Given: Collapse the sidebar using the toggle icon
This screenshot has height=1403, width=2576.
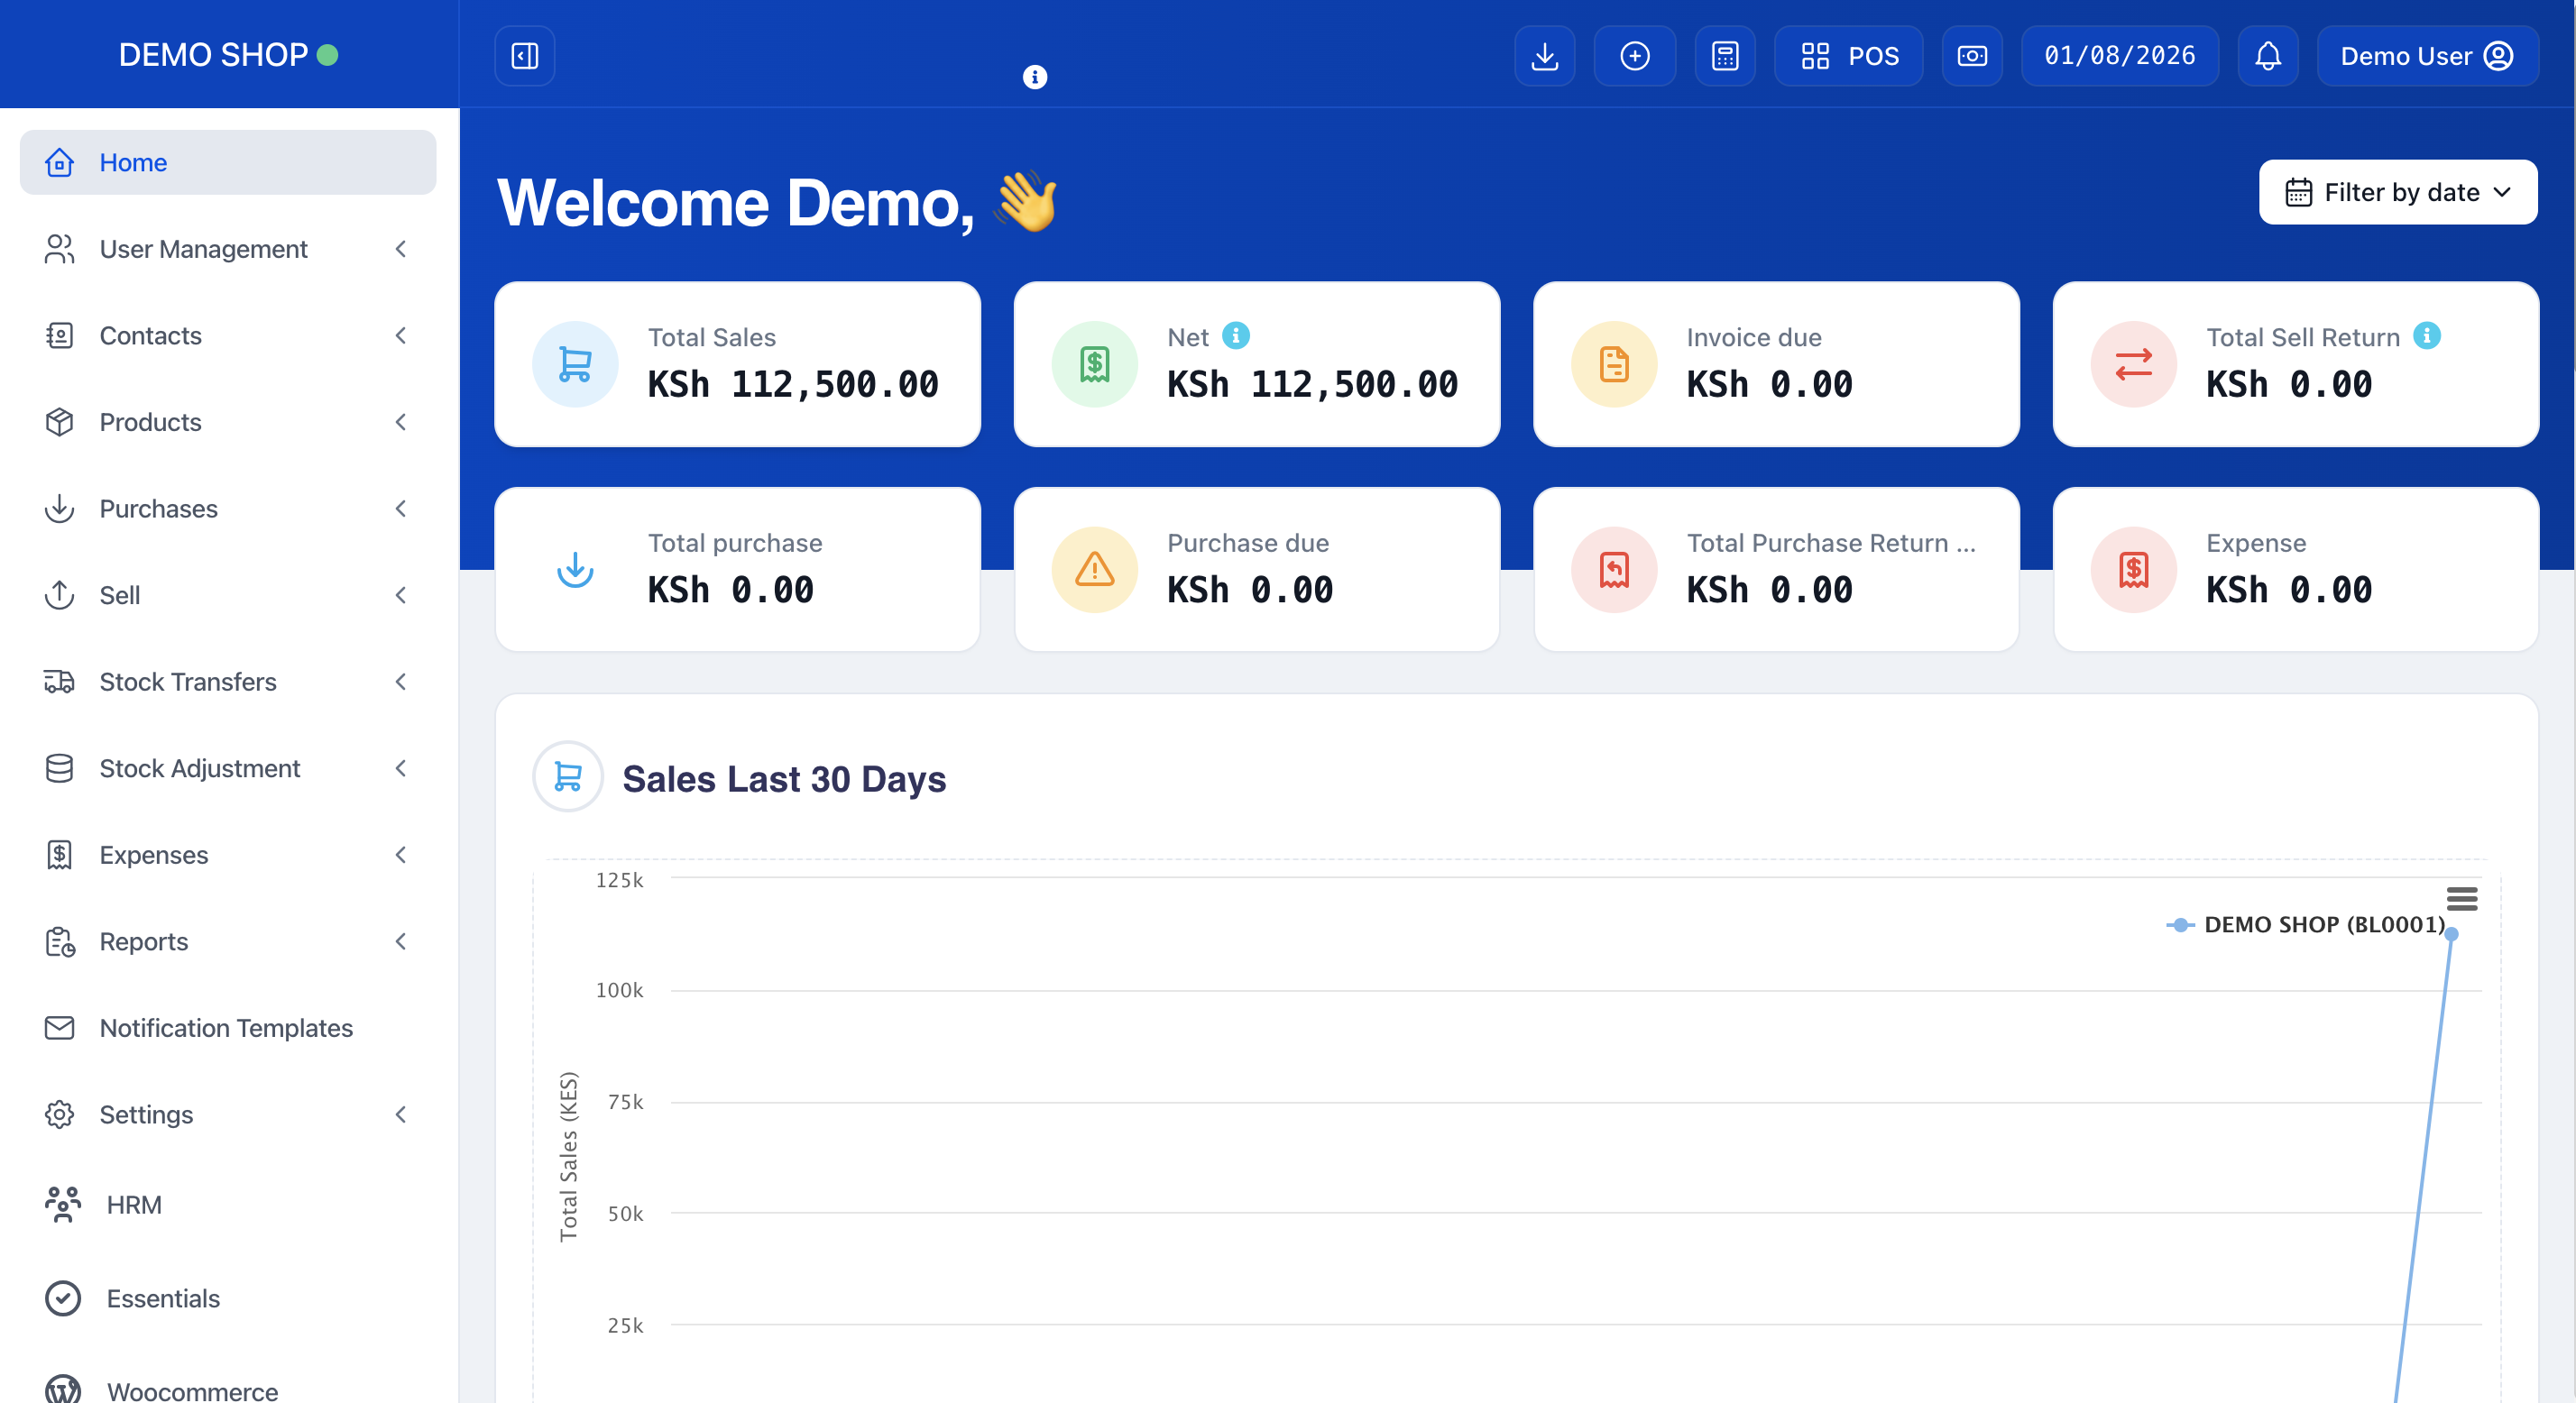Looking at the screenshot, I should coord(524,56).
